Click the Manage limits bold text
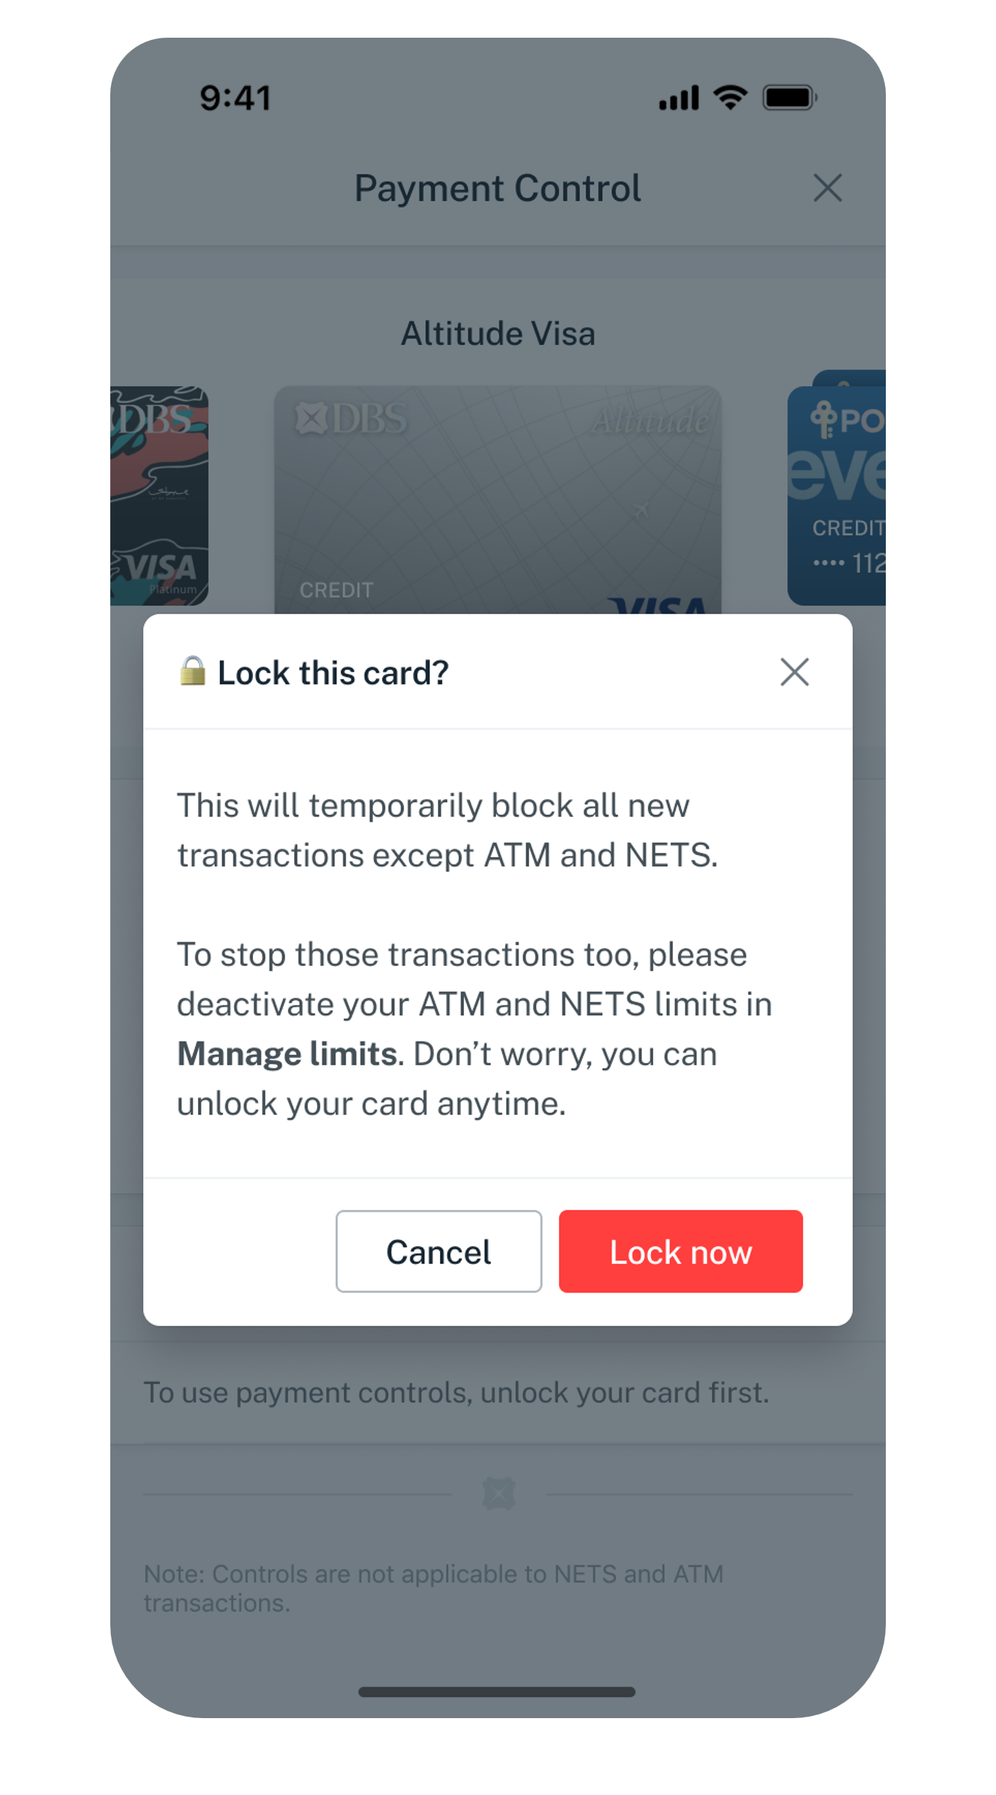The image size is (996, 1795). [x=288, y=1054]
